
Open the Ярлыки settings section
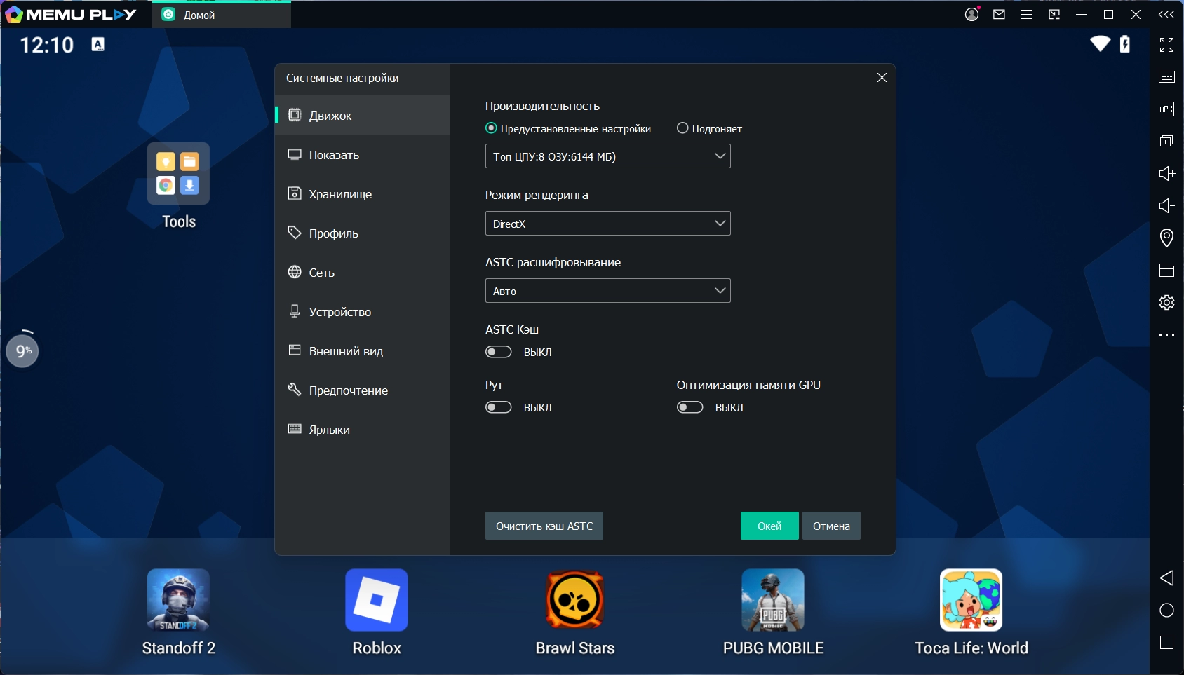363,430
